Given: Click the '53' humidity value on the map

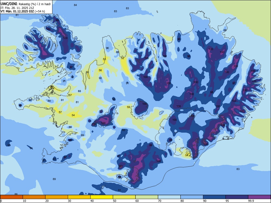Looking at the screenshot, I should 104,59.
